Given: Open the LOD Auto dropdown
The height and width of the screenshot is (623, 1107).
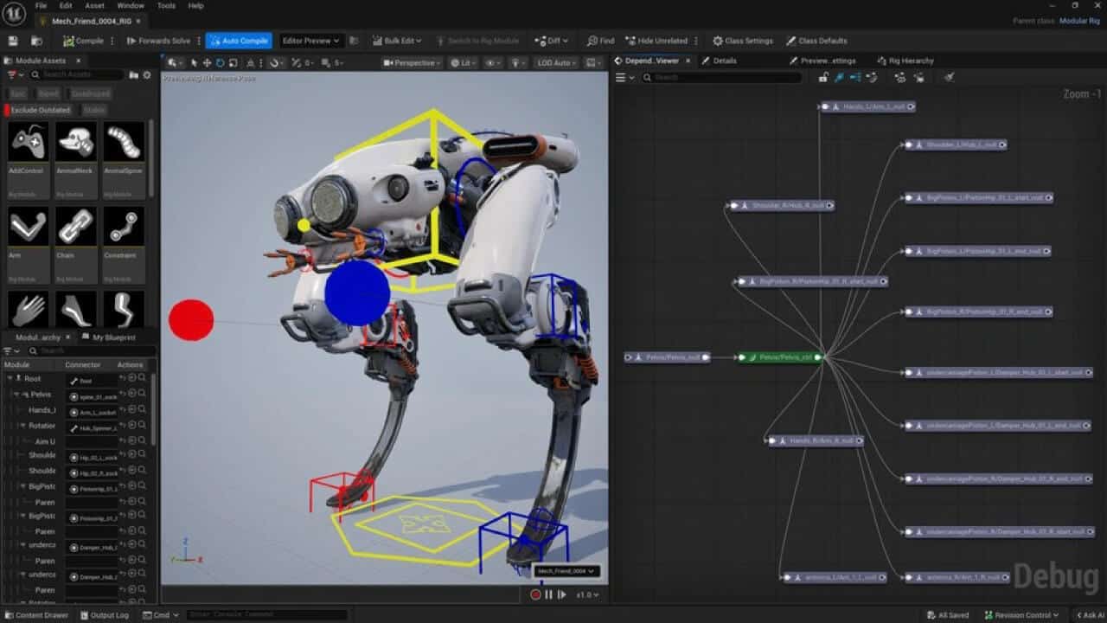Looking at the screenshot, I should click(556, 62).
